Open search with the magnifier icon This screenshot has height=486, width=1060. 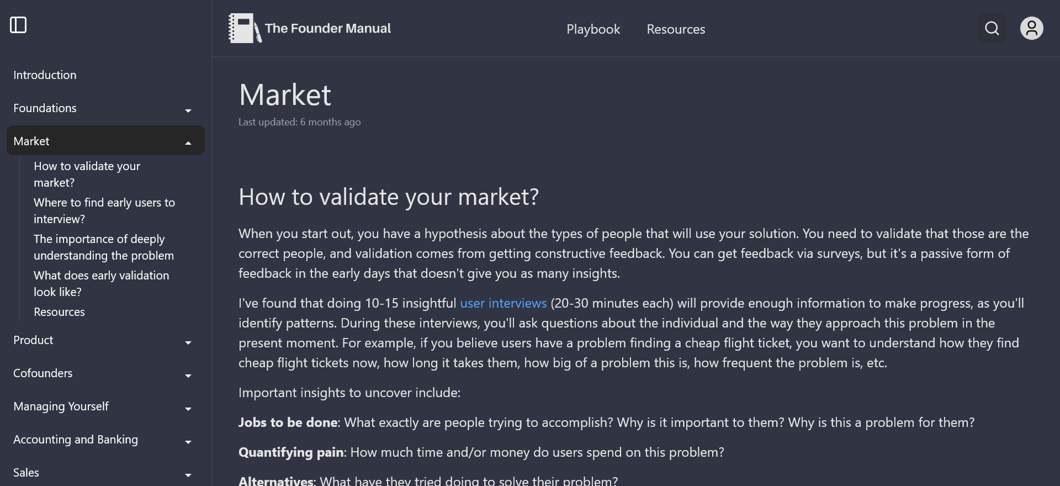tap(992, 28)
